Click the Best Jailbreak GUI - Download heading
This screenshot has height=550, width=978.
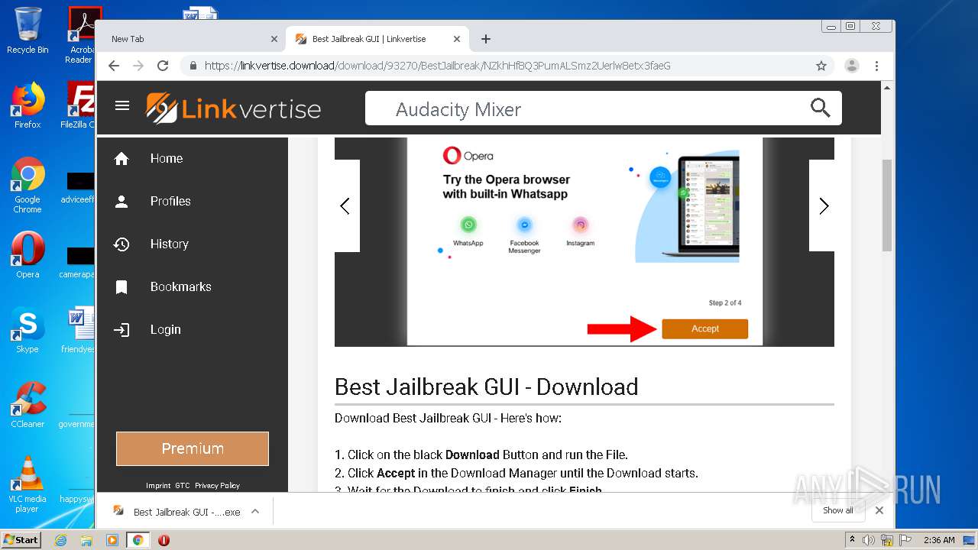pyautogui.click(x=486, y=387)
